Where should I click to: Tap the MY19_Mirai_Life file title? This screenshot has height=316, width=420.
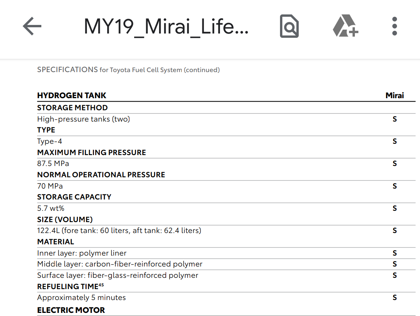[166, 26]
